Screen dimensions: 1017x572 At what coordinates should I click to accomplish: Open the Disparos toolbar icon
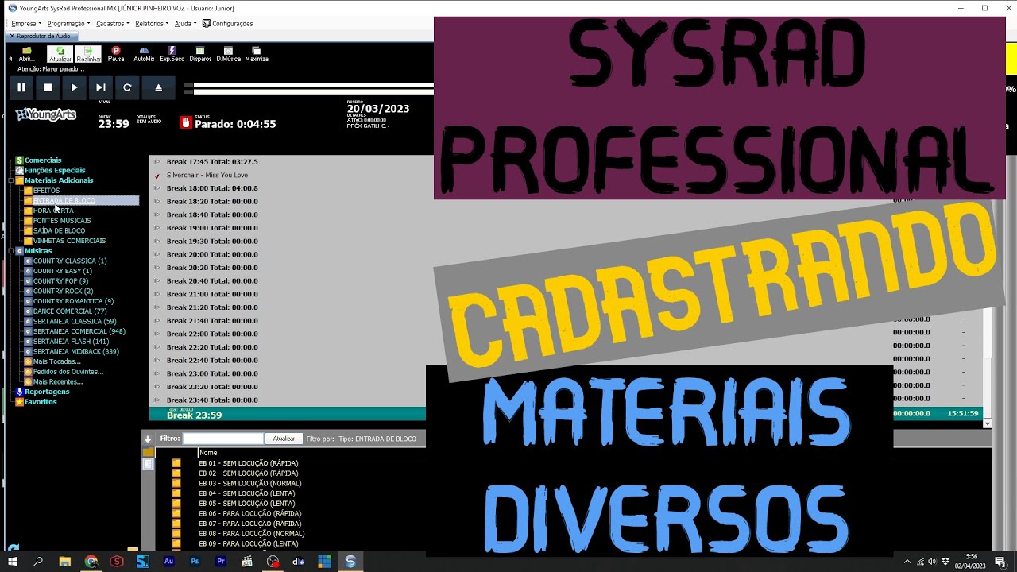pyautogui.click(x=200, y=54)
